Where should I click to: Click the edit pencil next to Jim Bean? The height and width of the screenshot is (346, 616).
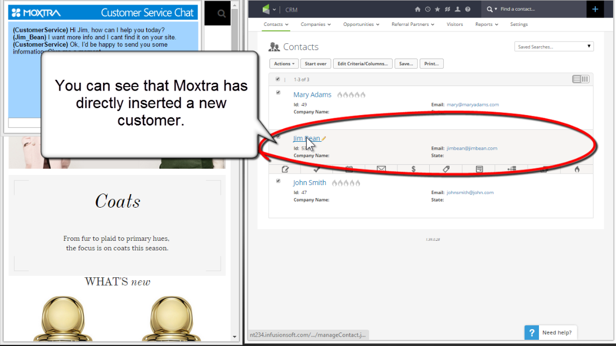click(323, 138)
